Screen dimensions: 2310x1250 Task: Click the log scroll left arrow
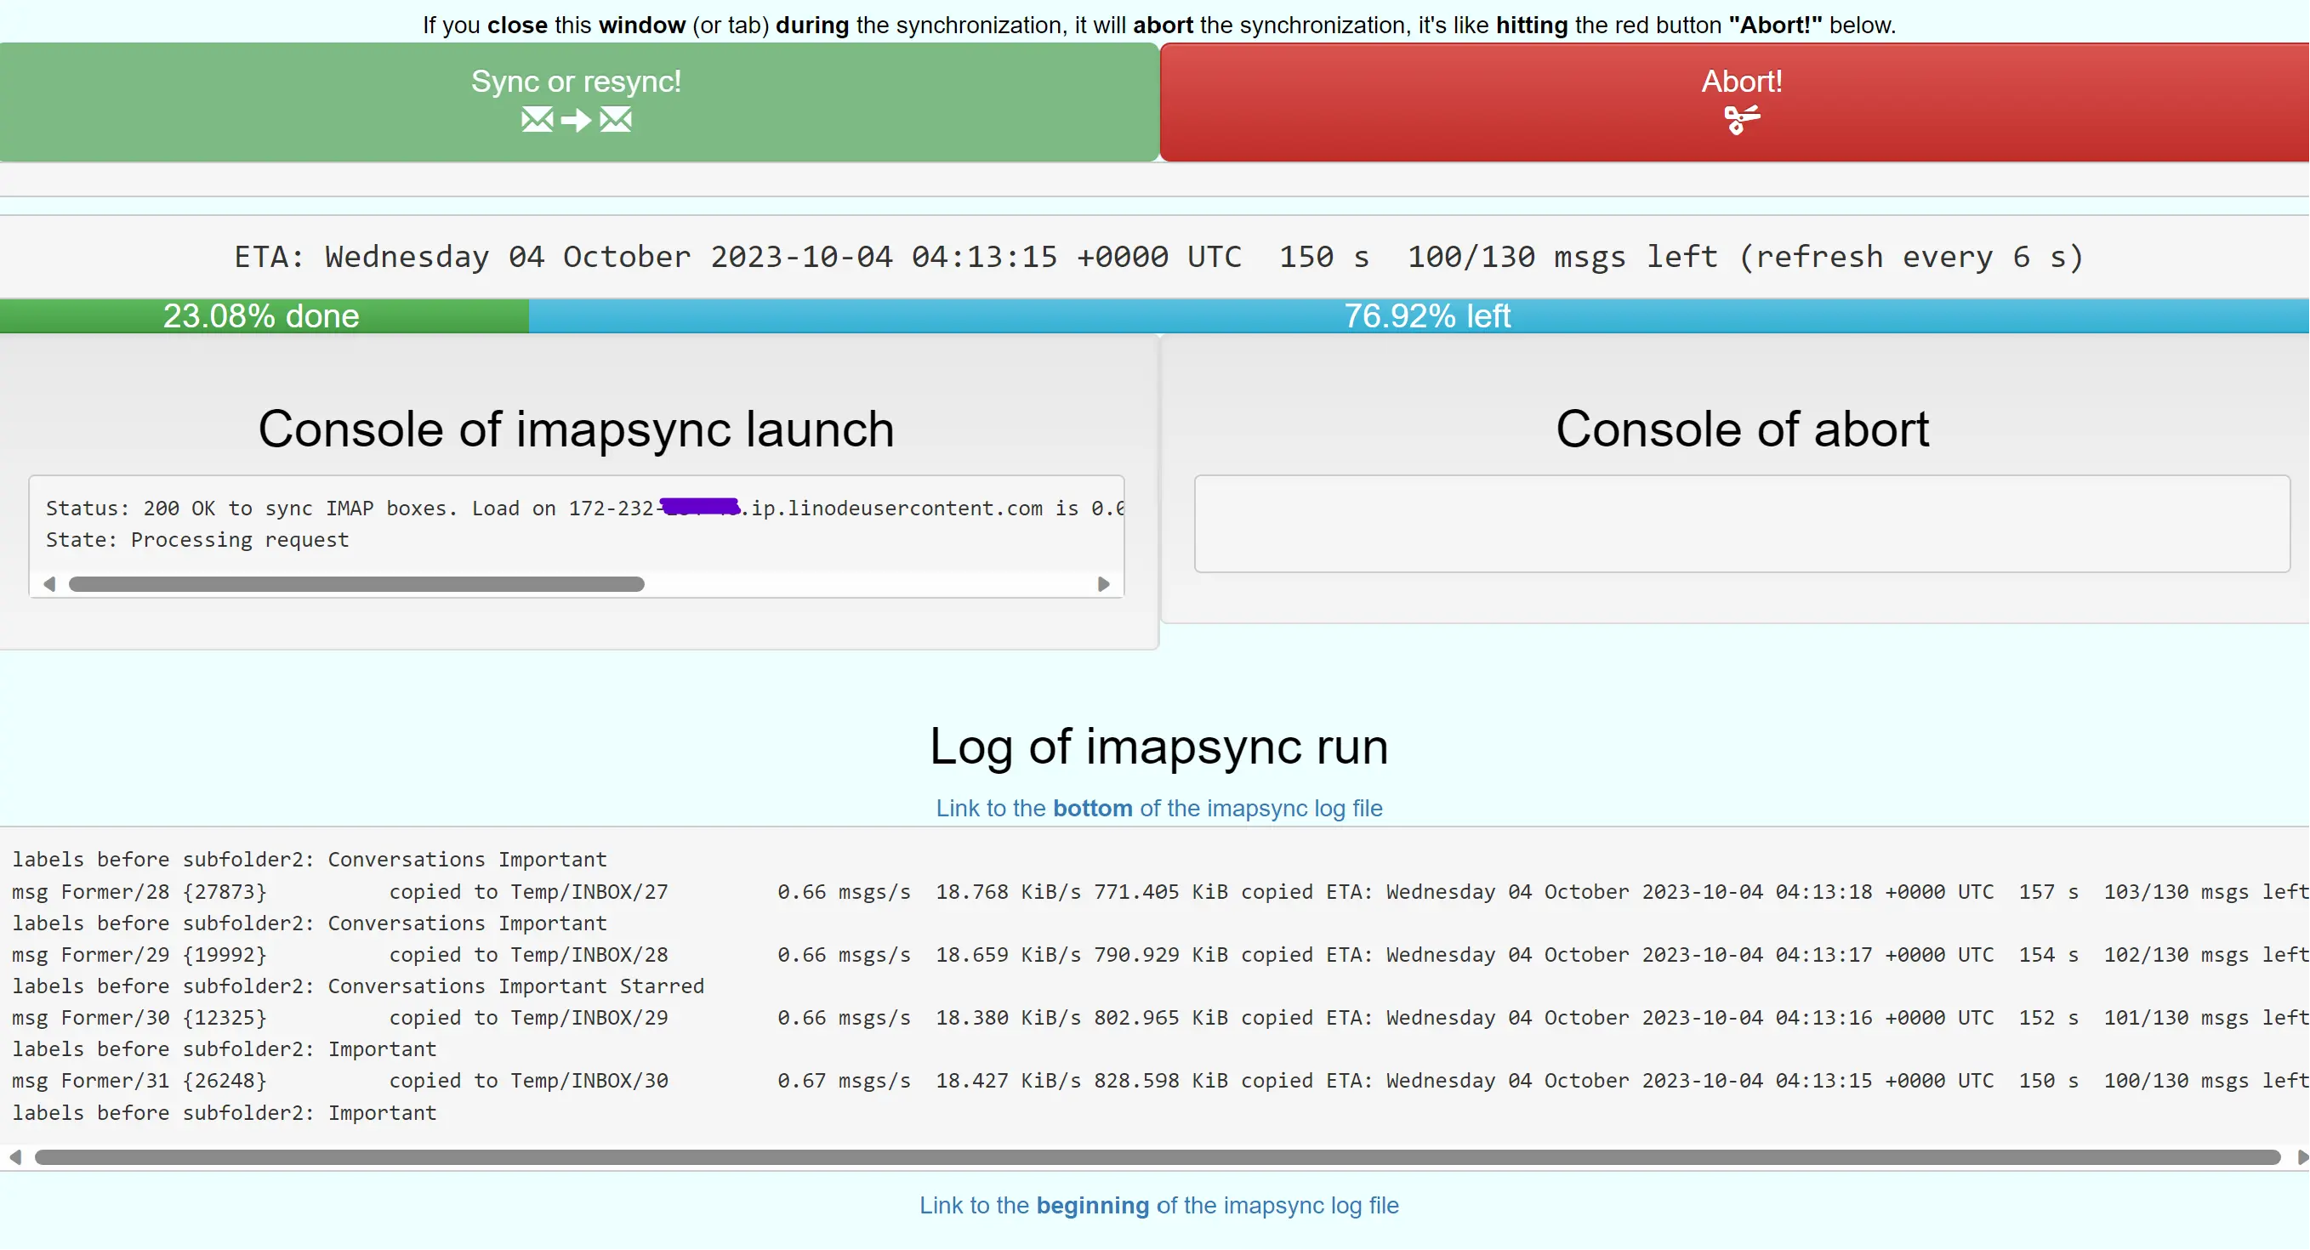[15, 1157]
